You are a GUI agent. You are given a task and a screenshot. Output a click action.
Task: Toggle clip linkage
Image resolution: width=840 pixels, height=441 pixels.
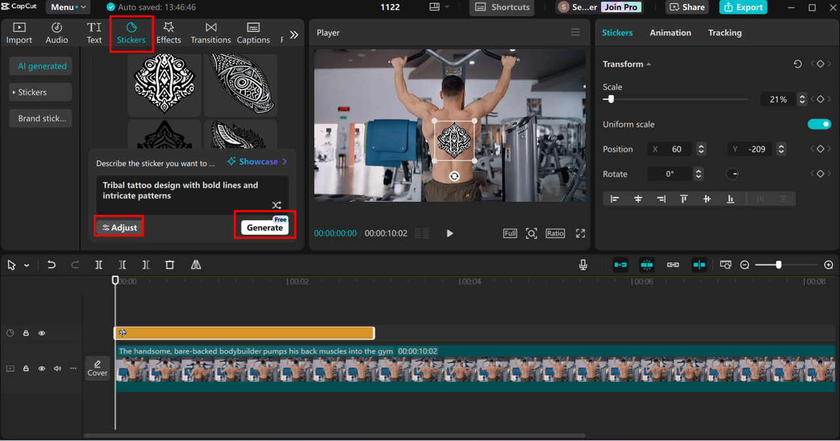tap(673, 265)
